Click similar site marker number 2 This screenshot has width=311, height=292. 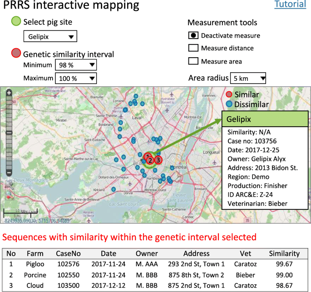click(150, 160)
